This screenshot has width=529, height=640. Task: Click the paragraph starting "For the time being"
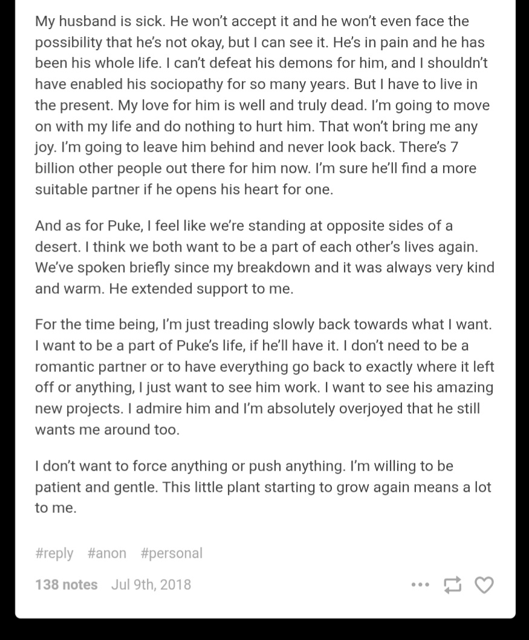click(264, 377)
